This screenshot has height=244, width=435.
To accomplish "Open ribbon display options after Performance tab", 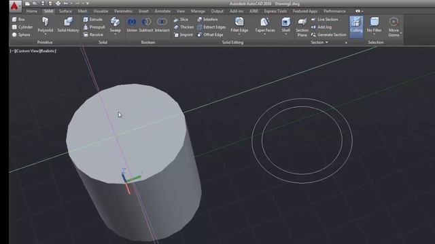I will click(360, 11).
